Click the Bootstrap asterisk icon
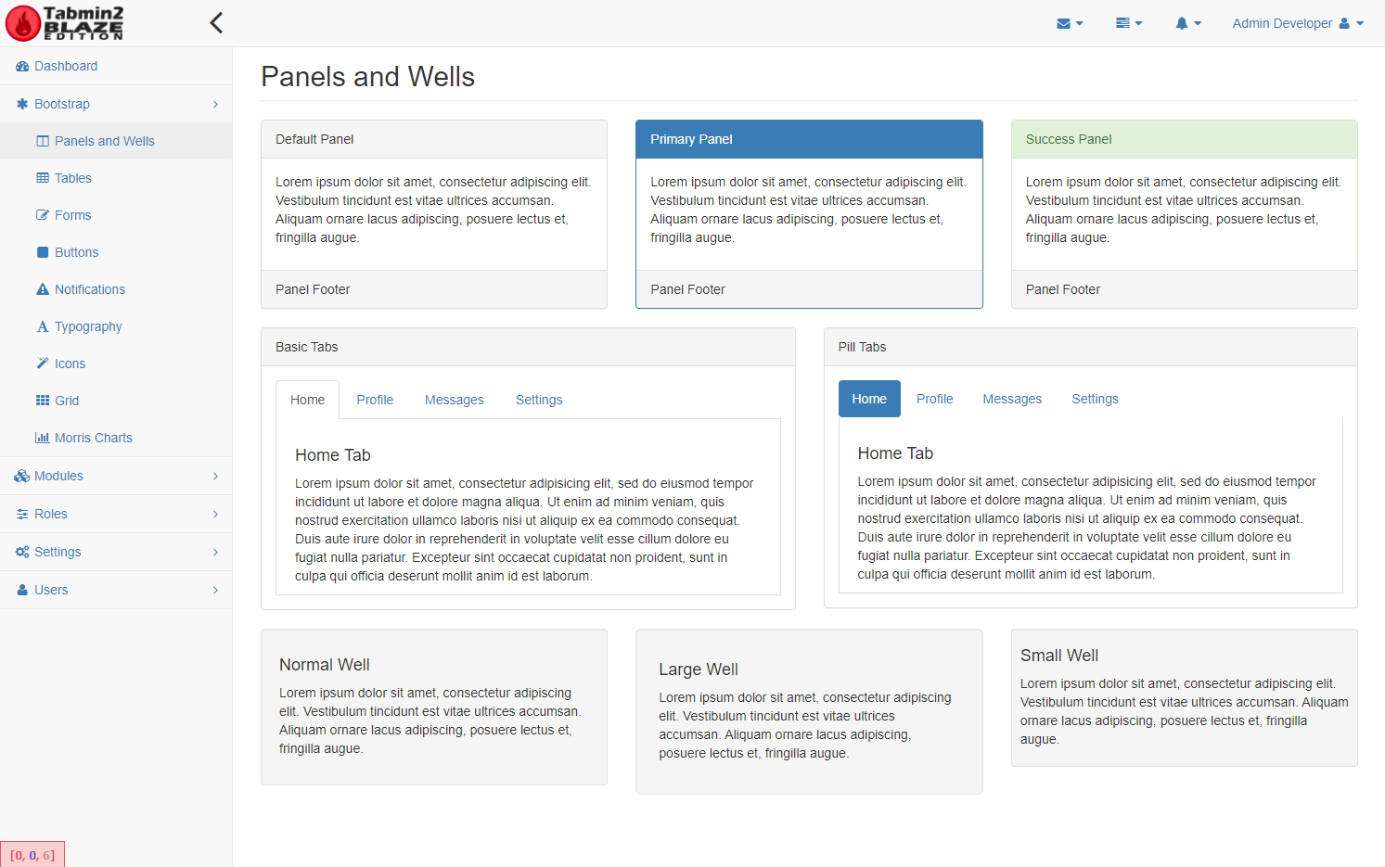This screenshot has height=867, width=1385. click(x=22, y=104)
